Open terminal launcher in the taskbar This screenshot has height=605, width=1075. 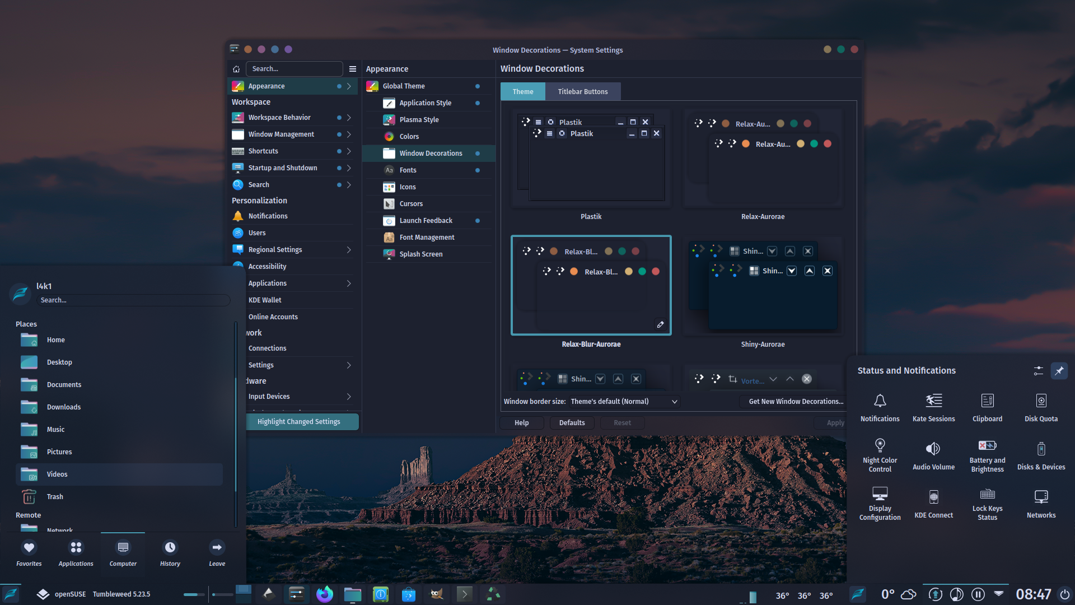coord(465,594)
